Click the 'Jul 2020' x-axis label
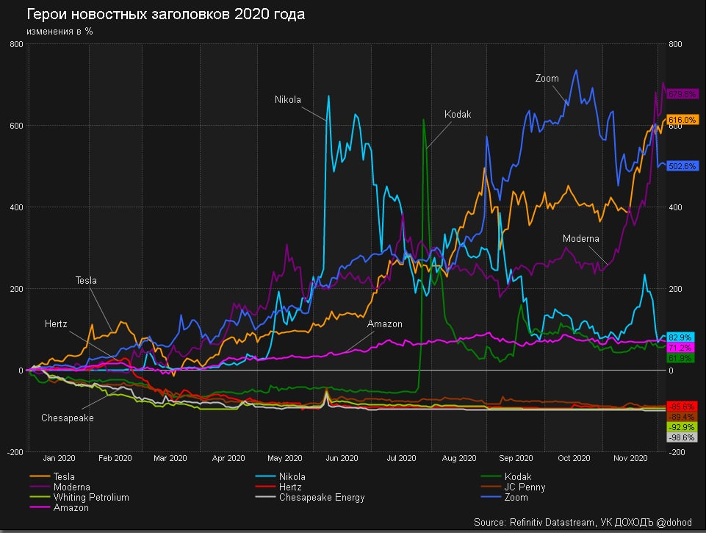This screenshot has width=706, height=533. (x=401, y=458)
